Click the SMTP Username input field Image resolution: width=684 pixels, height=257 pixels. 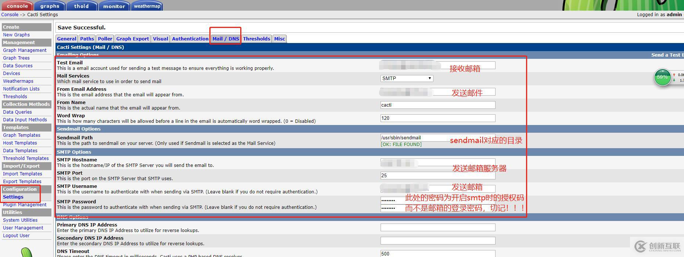tap(438, 189)
